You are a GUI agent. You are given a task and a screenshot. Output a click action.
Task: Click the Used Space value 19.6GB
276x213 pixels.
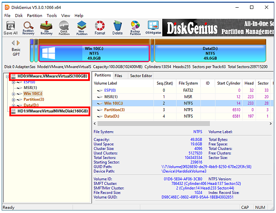pyautogui.click(x=196, y=144)
